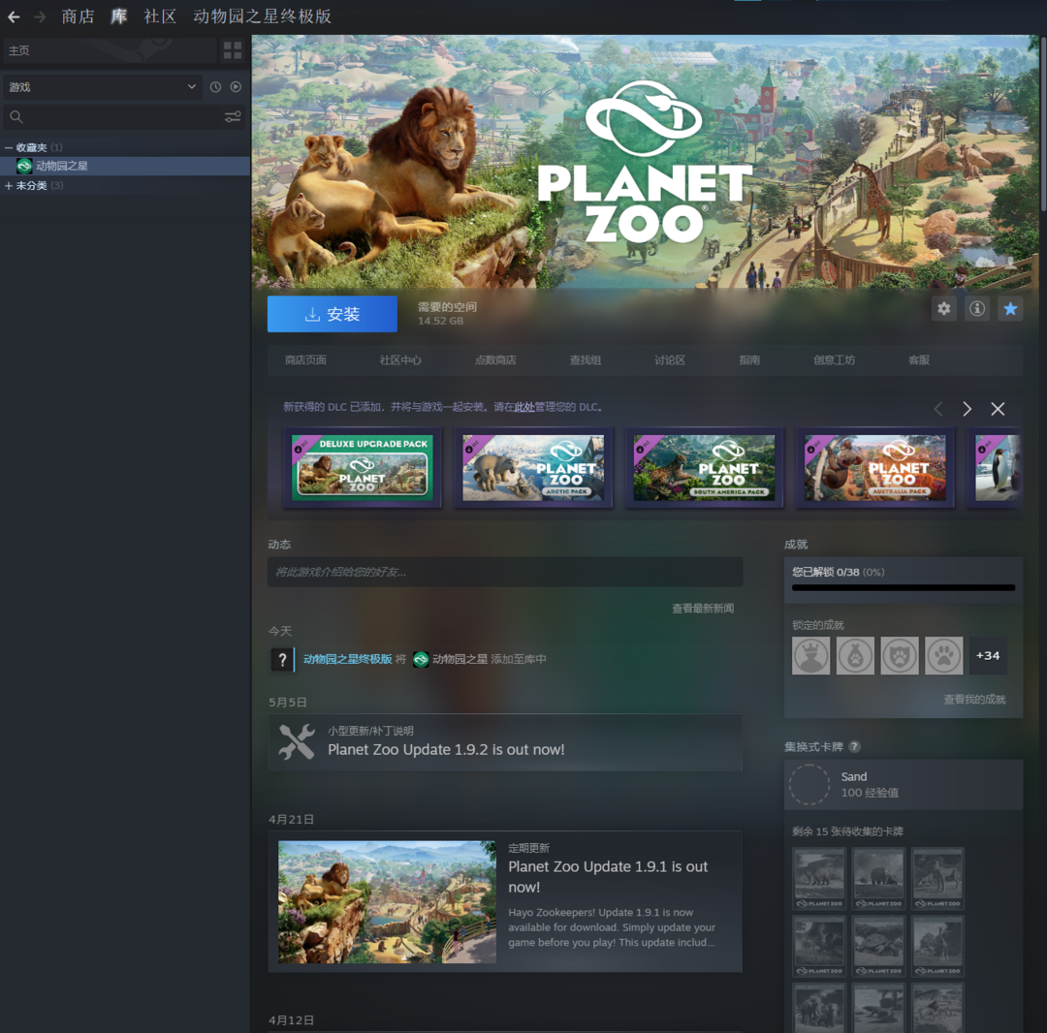Screen dimensions: 1047x1033
Task: Click 查看我的成就 link
Action: 974,699
